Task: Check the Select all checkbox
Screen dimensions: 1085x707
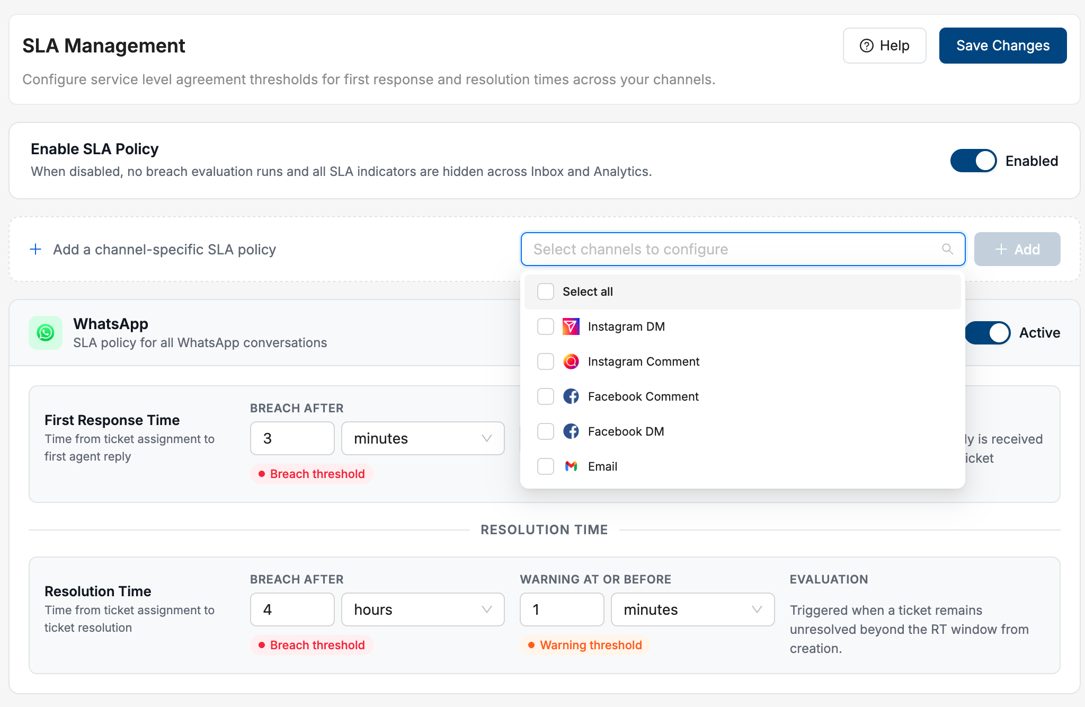Action: (546, 291)
